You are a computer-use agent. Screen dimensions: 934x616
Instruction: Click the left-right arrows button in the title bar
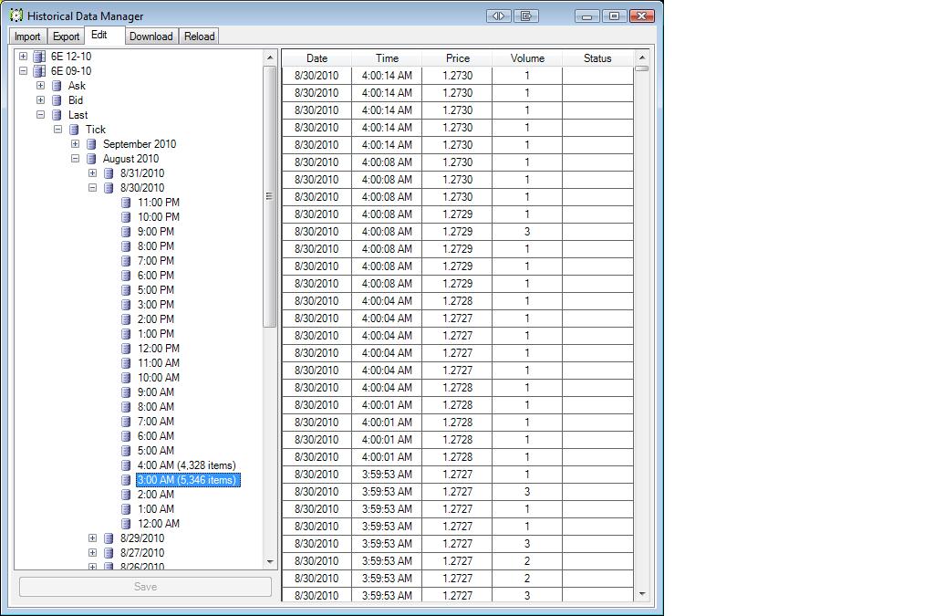(x=499, y=16)
